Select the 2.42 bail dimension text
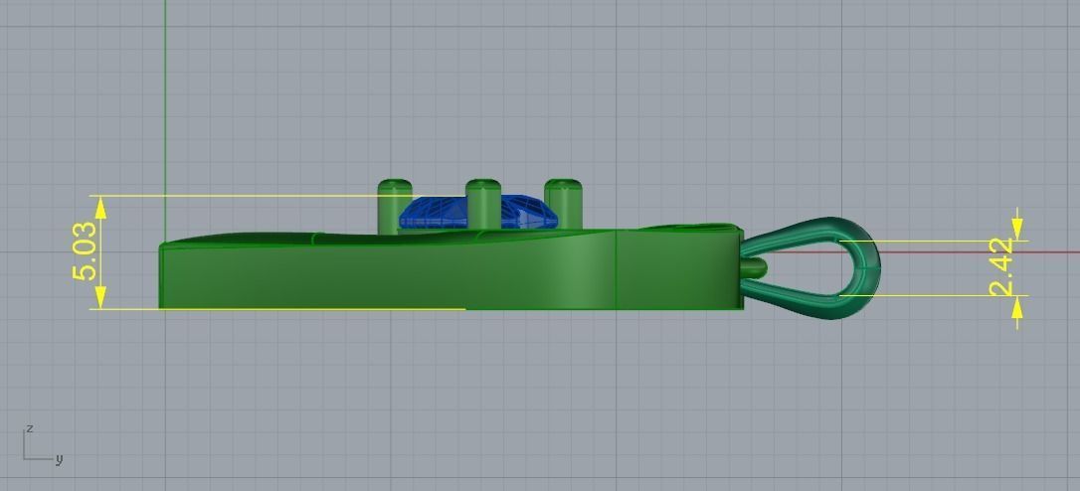Viewport: 1080px width, 491px height. coord(1001,266)
